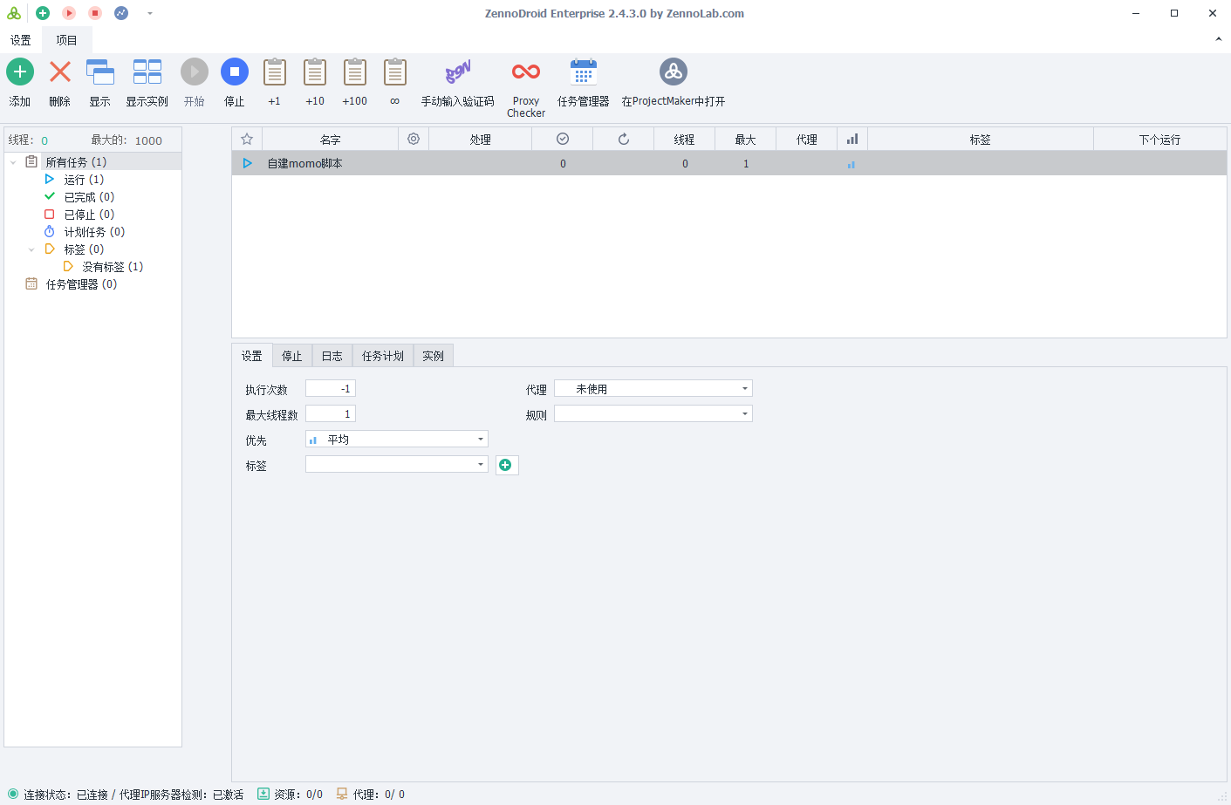Viewport: 1231px width, 805px height.
Task: Select 没有标签 (1) in the tree
Action: (113, 267)
